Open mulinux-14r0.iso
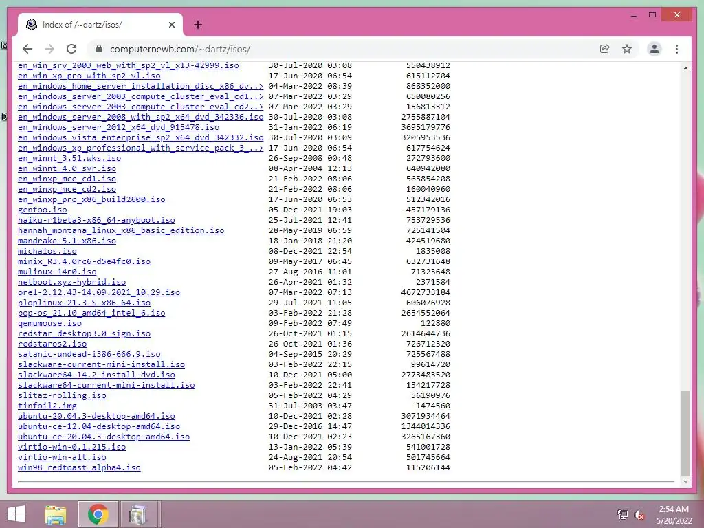Viewport: 704px width, 528px height. tap(57, 272)
